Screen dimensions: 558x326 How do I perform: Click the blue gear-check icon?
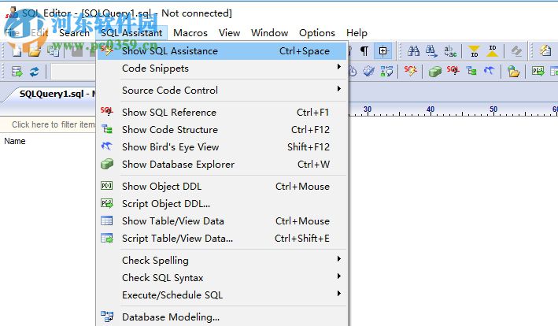[x=368, y=72]
